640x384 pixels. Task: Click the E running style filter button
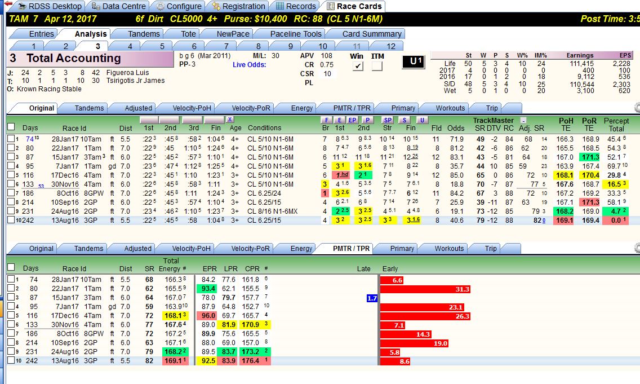(339, 120)
